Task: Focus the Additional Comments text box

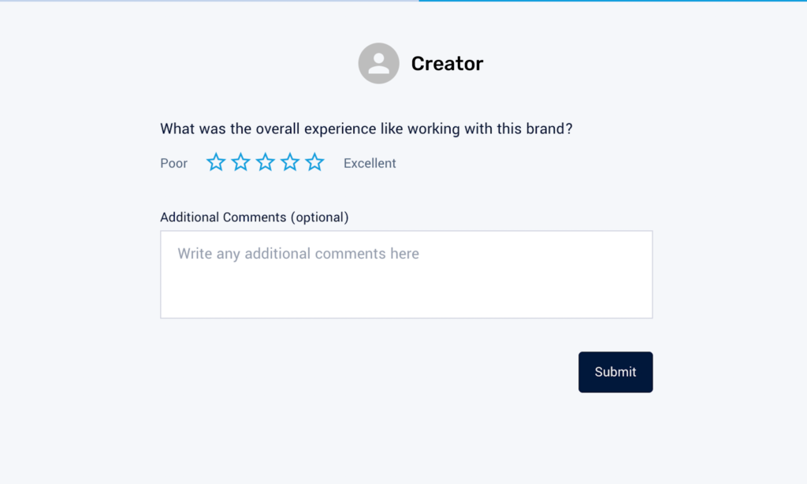Action: (406, 274)
